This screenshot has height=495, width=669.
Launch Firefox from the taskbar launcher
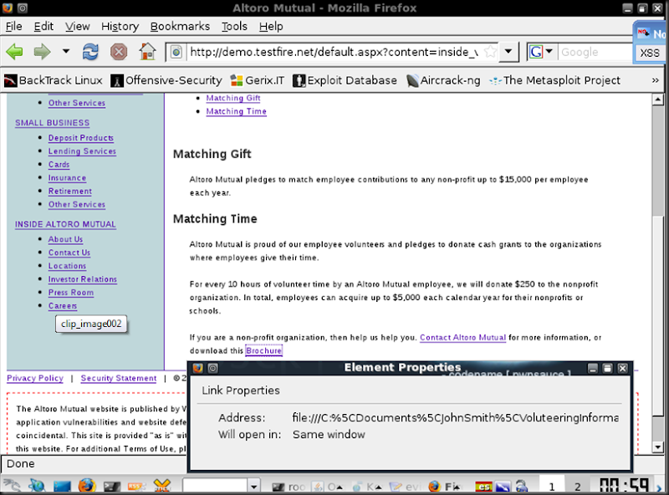click(x=87, y=486)
